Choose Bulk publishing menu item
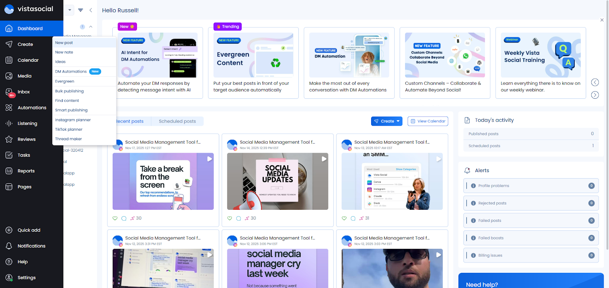This screenshot has width=609, height=288. pos(69,91)
